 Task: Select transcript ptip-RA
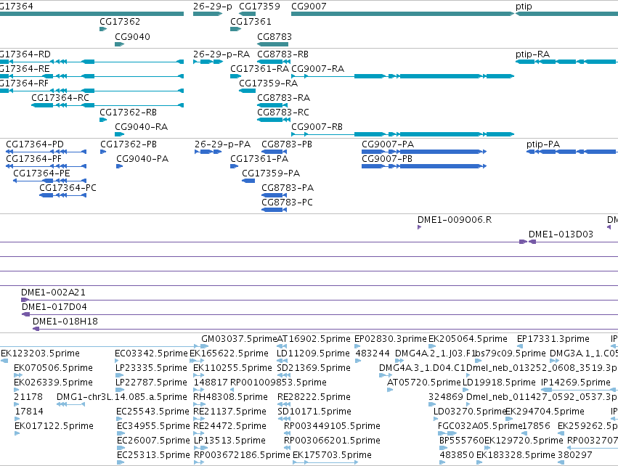[566, 62]
